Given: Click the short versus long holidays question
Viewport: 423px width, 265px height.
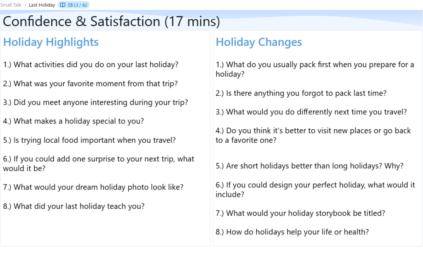Looking at the screenshot, I should pyautogui.click(x=309, y=166).
